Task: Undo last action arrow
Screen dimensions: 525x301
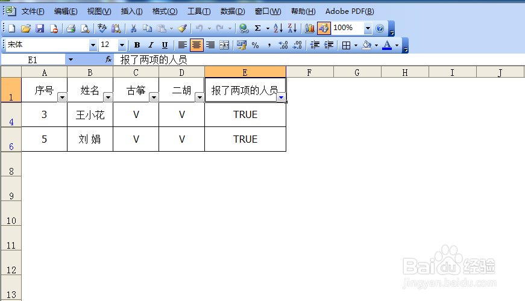Action: 200,28
